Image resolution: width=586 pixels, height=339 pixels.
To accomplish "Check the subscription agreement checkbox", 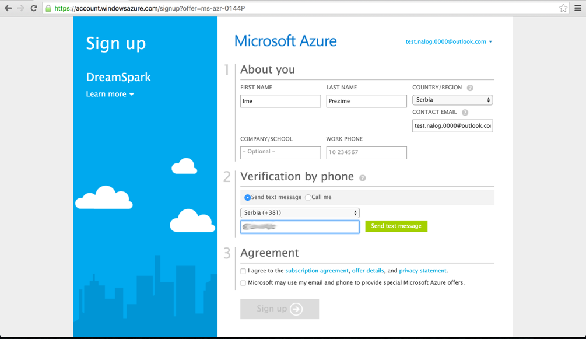I will coord(243,271).
